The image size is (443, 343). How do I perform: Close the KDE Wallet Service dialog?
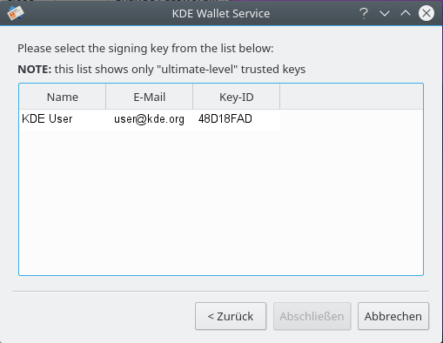426,13
